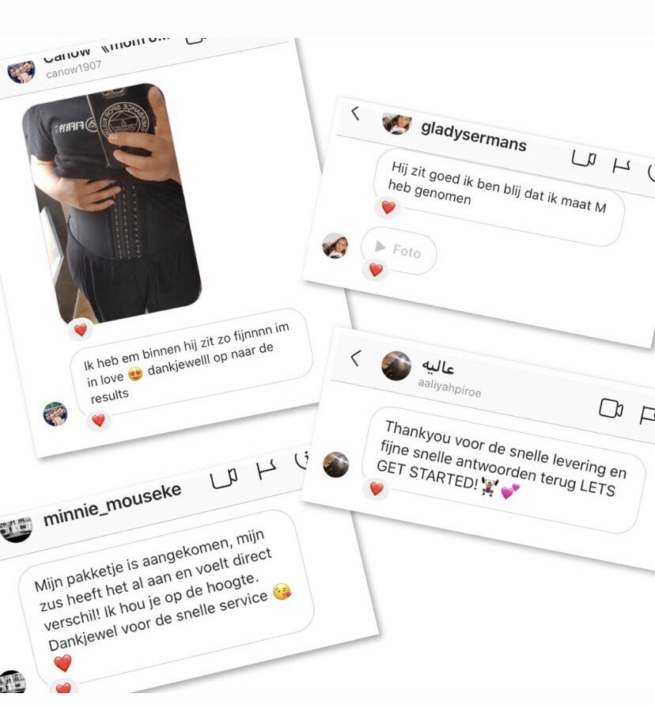Play the Foto message
The image size is (655, 705).
coord(399,250)
